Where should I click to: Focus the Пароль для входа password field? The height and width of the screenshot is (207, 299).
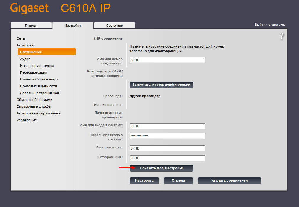168,136
